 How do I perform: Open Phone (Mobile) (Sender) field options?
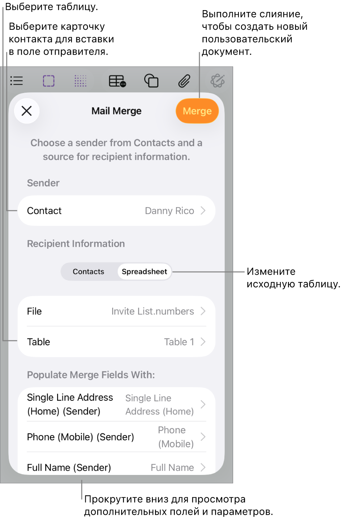click(x=116, y=437)
